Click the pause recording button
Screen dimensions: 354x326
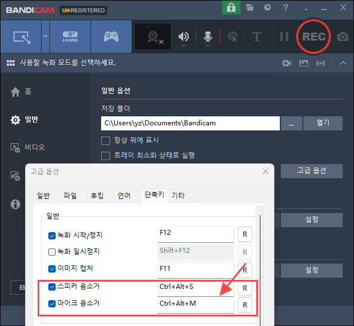pos(284,37)
